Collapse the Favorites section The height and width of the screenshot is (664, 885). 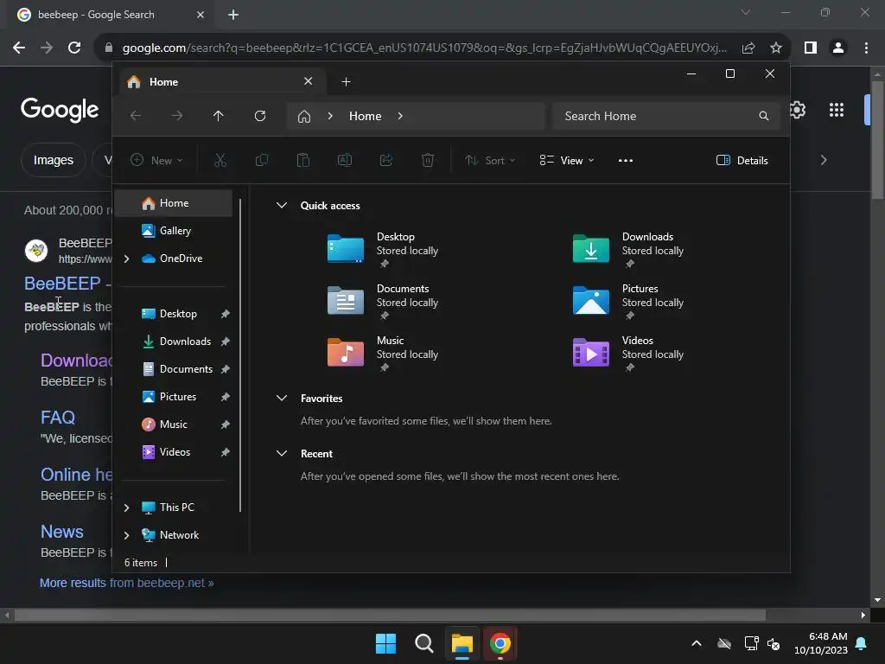282,398
